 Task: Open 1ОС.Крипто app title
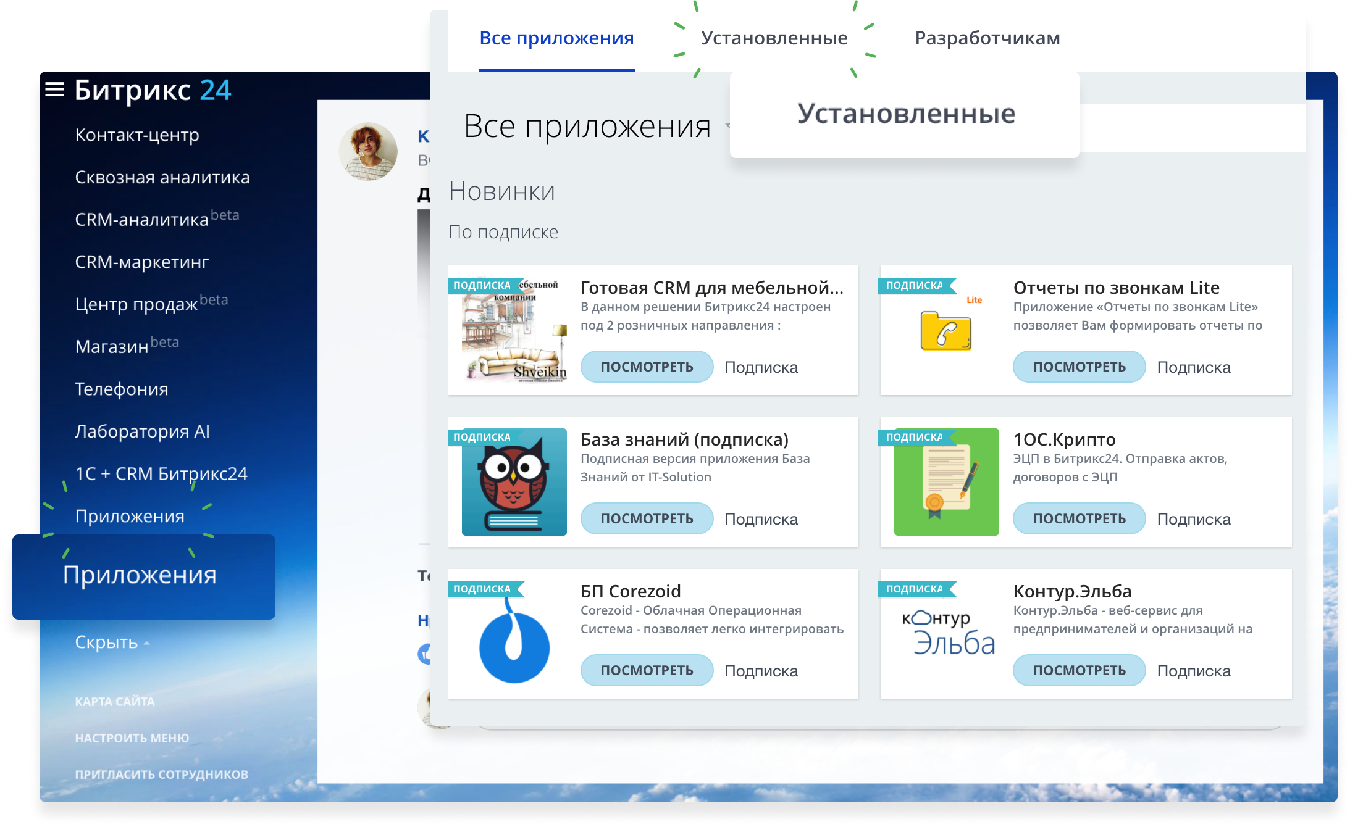pos(1064,439)
